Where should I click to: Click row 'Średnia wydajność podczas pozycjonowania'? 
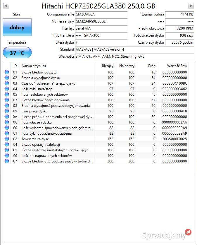click(96, 105)
